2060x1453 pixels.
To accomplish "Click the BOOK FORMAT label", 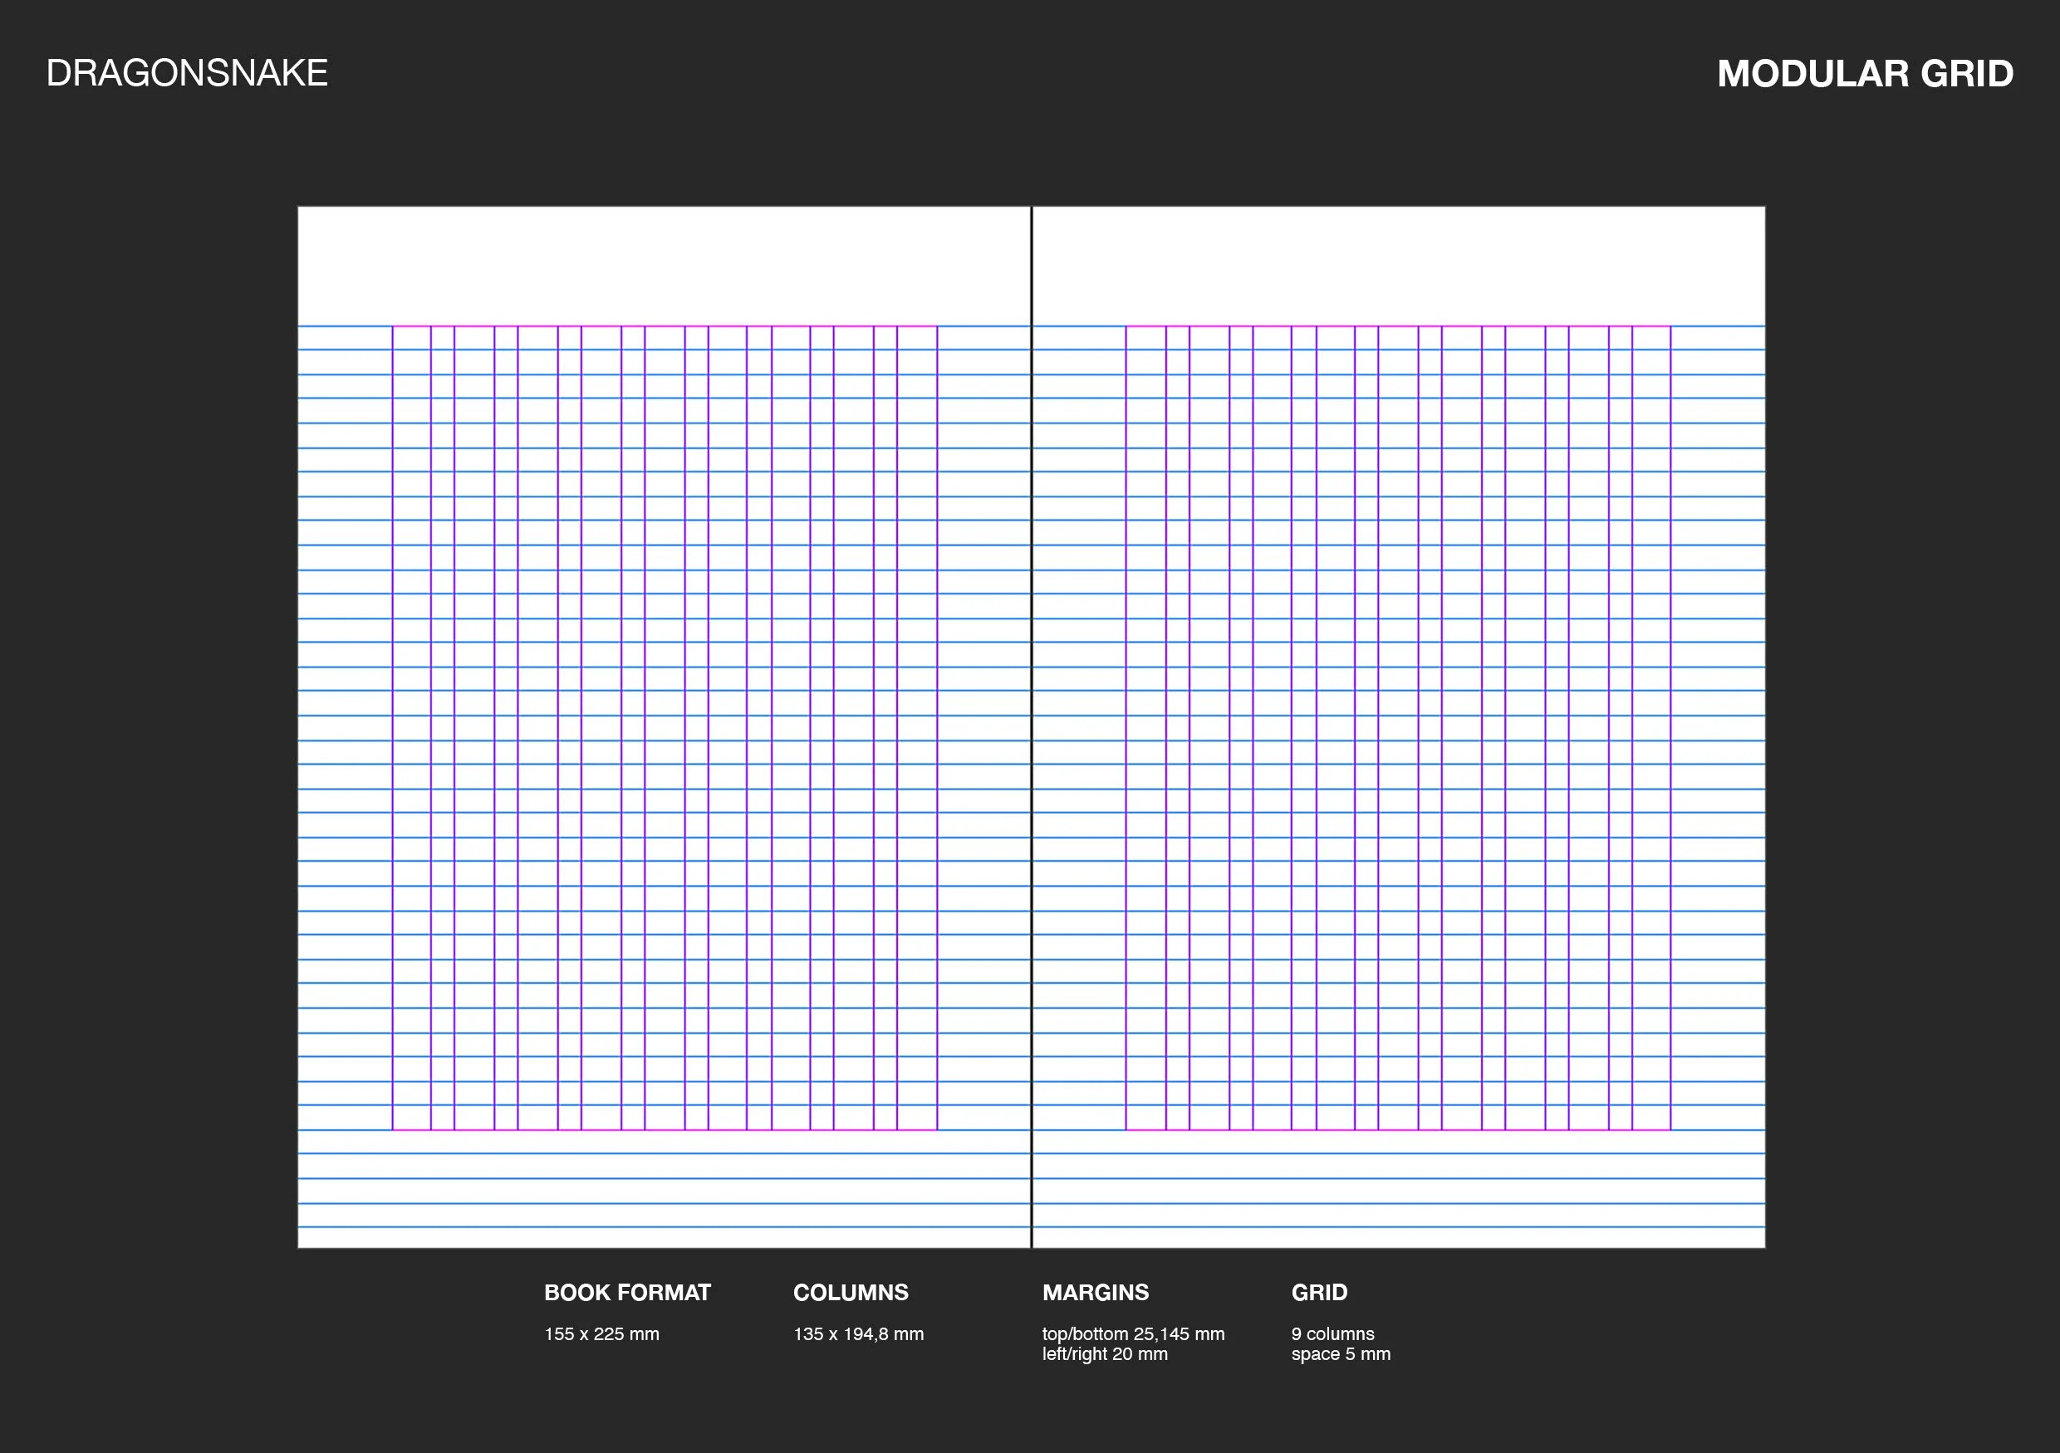I will point(626,1293).
